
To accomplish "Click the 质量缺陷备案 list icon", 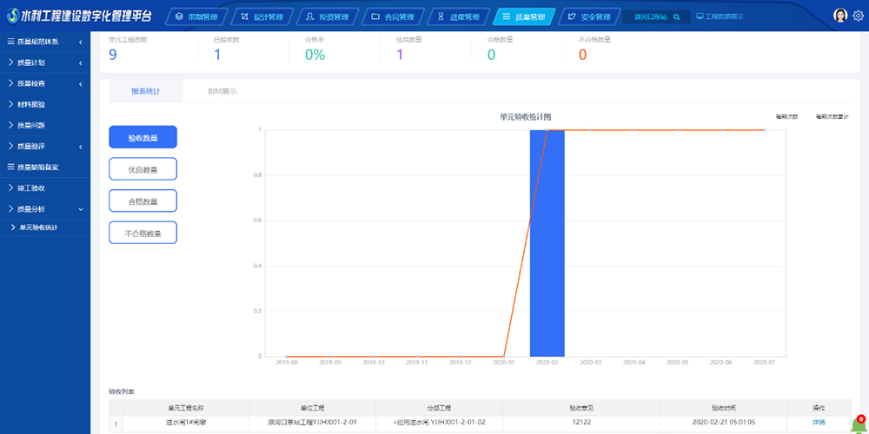I will coord(10,167).
